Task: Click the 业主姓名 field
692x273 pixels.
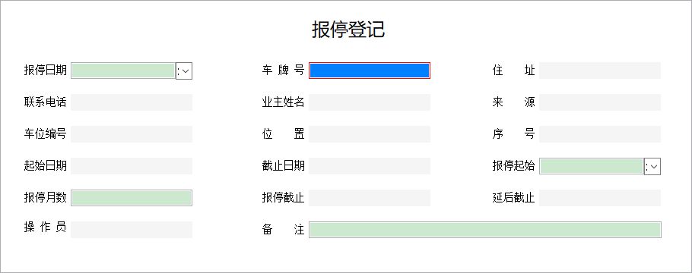Action: point(370,102)
